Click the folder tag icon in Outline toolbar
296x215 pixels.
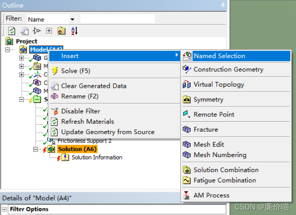click(x=61, y=31)
